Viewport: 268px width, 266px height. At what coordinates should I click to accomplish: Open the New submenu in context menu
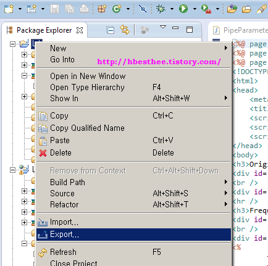133,48
